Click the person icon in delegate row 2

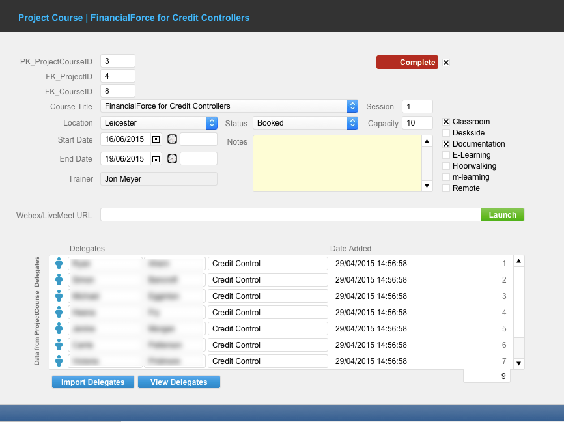point(59,279)
